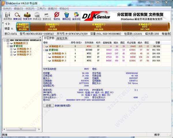The image size is (173, 138).
Task: Open the 帮助(H) menu
Action: (64, 9)
